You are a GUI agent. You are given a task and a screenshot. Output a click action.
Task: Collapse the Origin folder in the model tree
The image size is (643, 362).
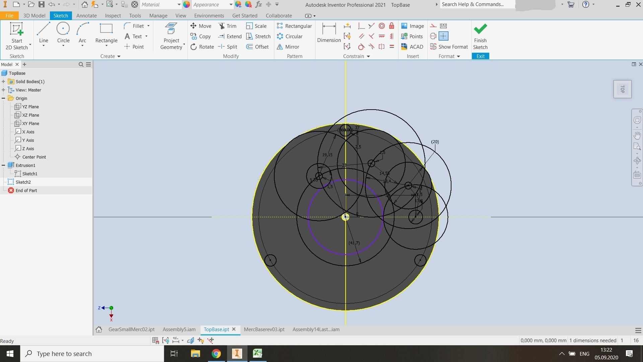[x=4, y=98]
